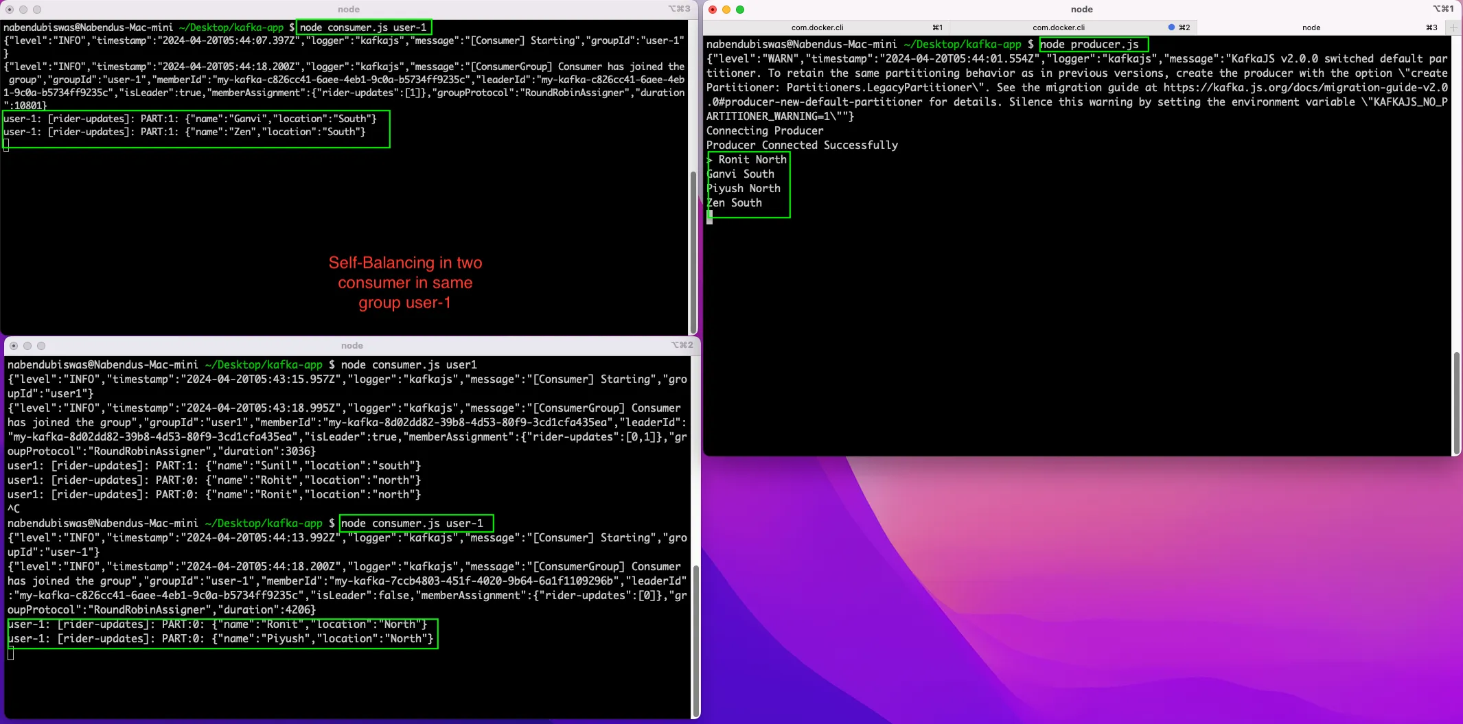The width and height of the screenshot is (1463, 724).
Task: Maximize the producer window with the green button
Action: pos(740,10)
